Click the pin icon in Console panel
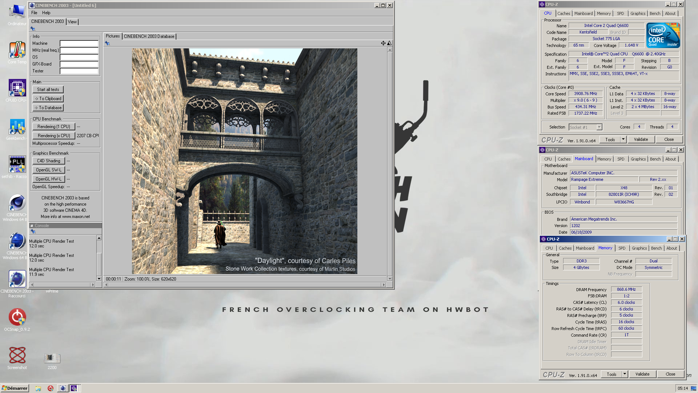 pos(33,231)
